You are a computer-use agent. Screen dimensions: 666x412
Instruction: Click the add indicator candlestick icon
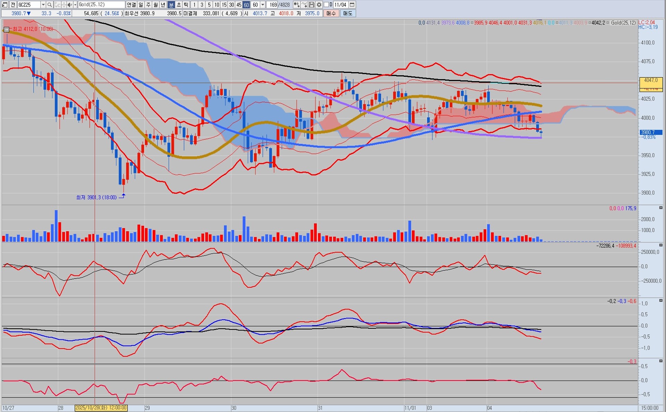tap(297, 5)
